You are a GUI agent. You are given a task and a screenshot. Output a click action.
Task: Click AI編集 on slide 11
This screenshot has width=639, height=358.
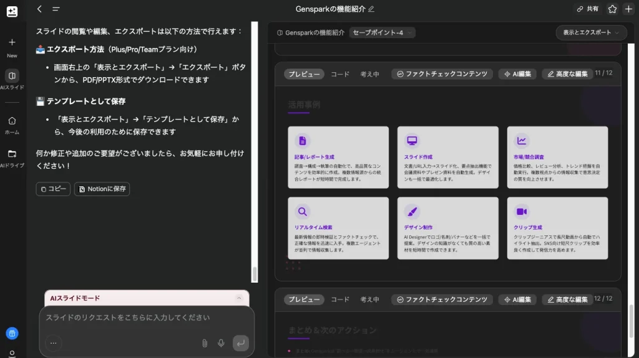click(x=517, y=74)
